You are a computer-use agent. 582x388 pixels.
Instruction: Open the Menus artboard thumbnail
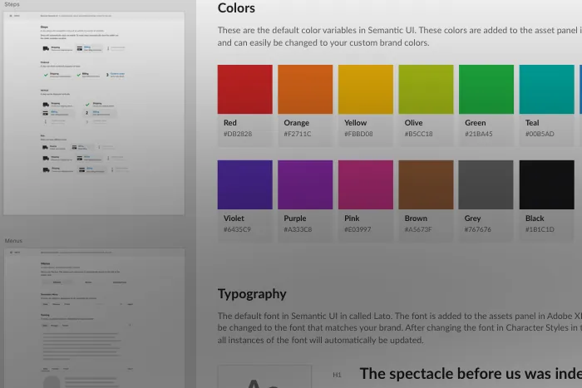[94, 318]
